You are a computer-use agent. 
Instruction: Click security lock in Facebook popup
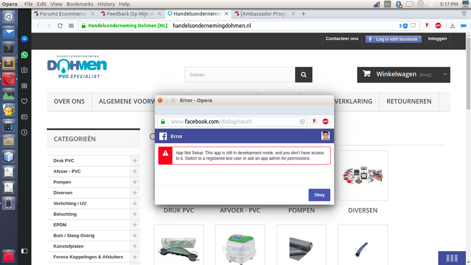[x=163, y=122]
